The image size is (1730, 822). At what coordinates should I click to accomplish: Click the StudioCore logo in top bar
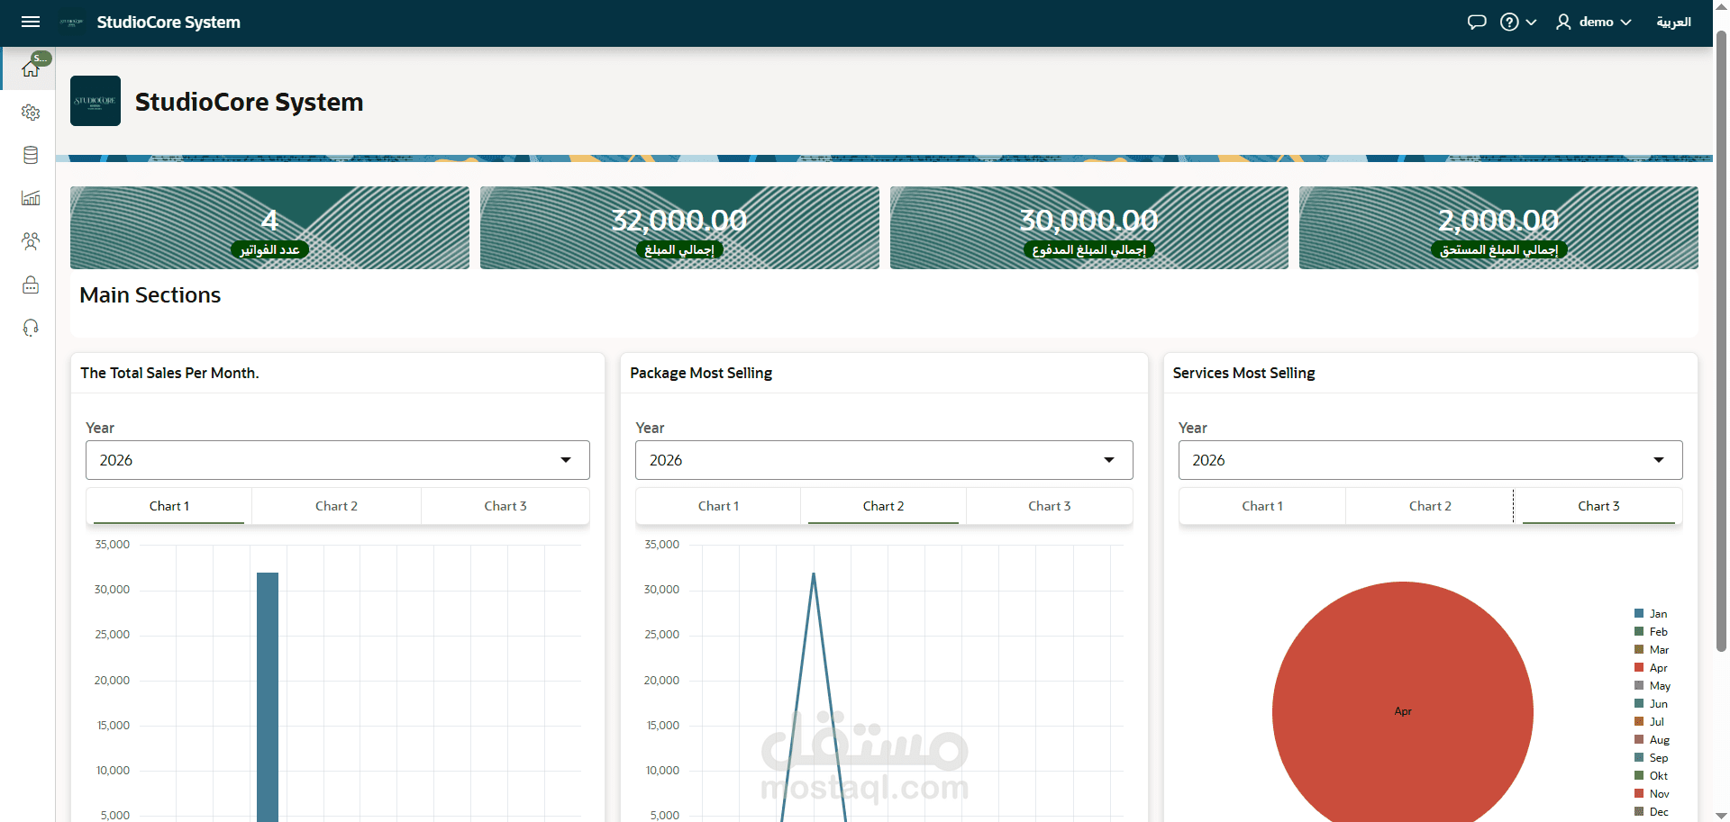point(71,23)
